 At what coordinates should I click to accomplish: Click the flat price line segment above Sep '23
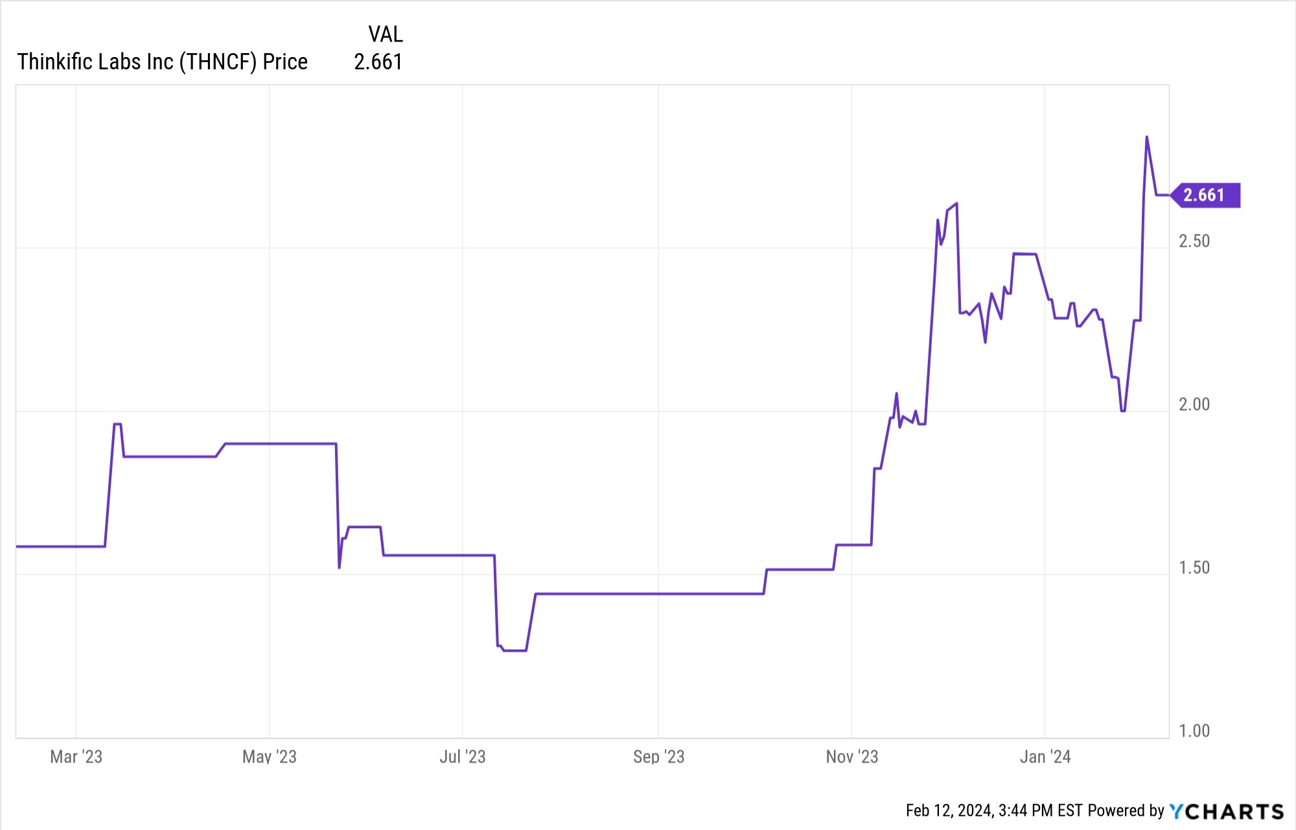pos(658,594)
